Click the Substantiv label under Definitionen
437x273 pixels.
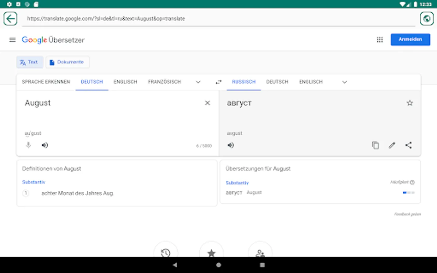(34, 182)
